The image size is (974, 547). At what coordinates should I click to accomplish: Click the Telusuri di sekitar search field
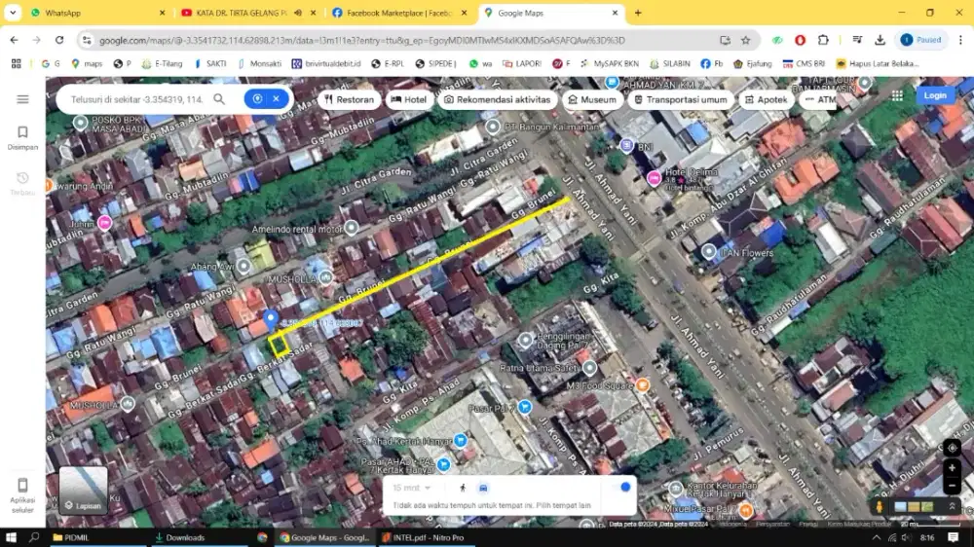[136, 99]
